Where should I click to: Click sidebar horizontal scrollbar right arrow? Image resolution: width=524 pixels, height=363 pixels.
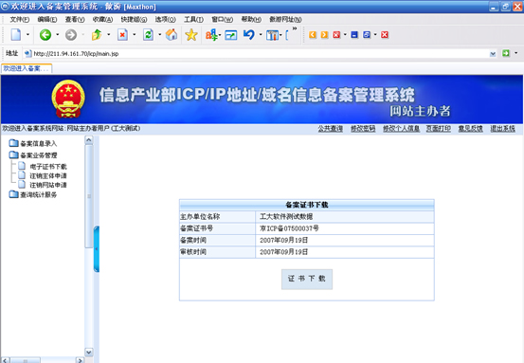80,360
